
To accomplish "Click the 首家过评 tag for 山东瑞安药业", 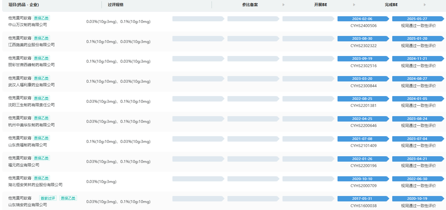I will [48, 198].
